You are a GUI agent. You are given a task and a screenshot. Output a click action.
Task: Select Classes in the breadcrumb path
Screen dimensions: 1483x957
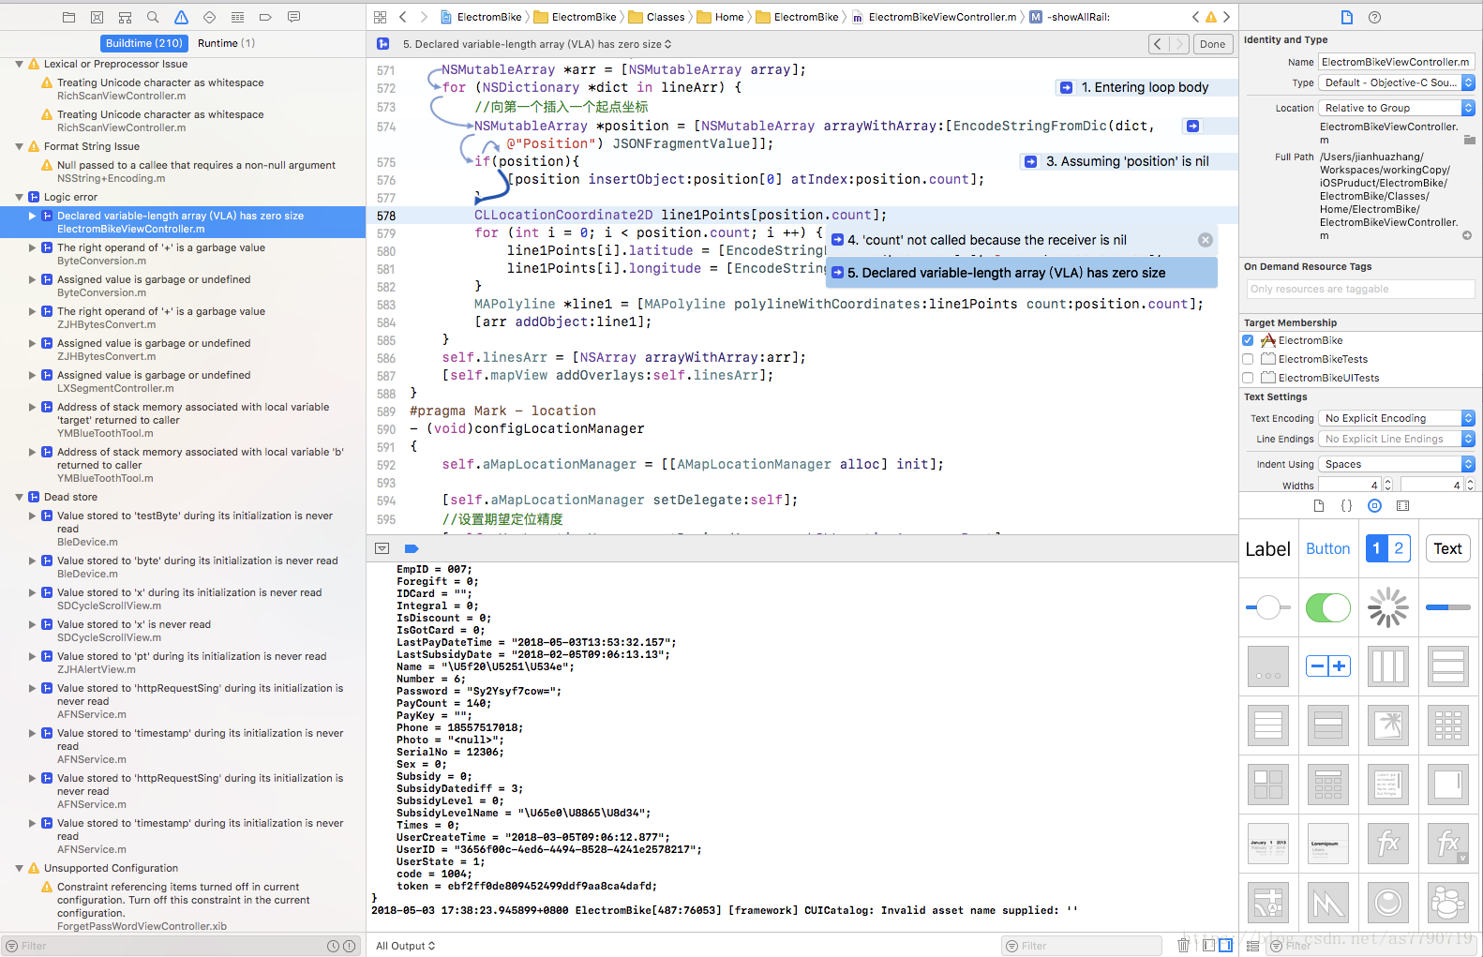tap(657, 17)
